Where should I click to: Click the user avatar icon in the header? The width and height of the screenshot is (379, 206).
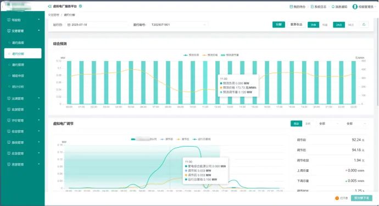pos(355,7)
